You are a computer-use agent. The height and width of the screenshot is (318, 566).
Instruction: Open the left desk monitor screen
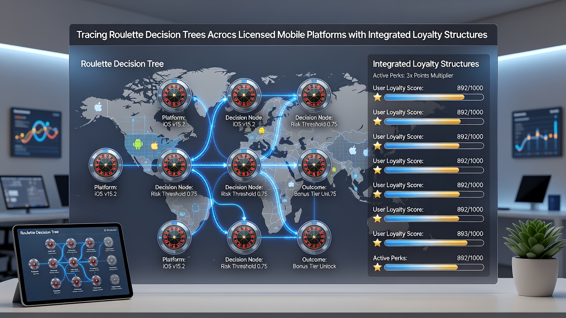coord(24,192)
